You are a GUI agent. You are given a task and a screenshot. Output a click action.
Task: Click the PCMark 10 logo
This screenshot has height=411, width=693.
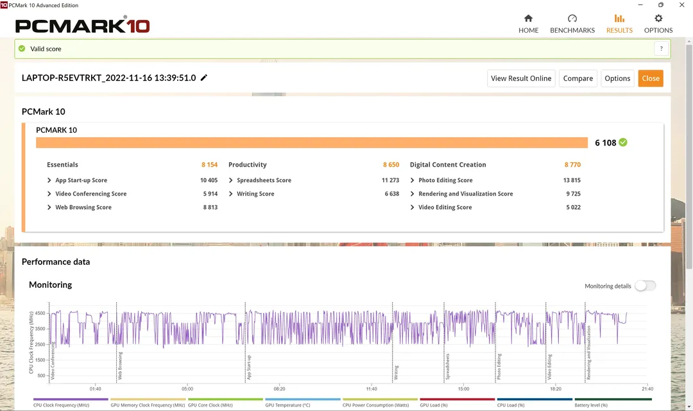tap(82, 26)
